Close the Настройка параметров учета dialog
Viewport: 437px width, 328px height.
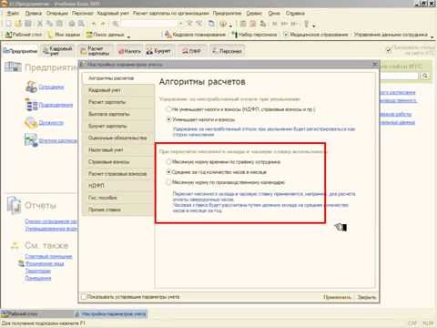pos(374,64)
